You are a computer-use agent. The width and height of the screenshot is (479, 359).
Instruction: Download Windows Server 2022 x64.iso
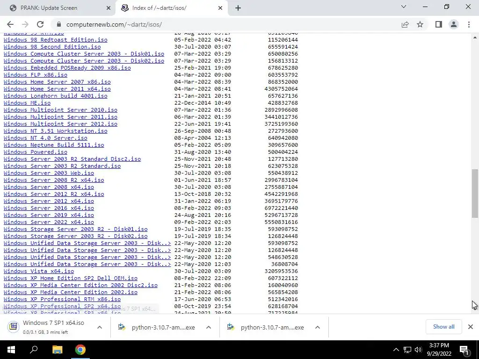click(x=49, y=222)
